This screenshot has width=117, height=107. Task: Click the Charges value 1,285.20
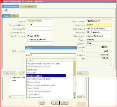pos(97,55)
